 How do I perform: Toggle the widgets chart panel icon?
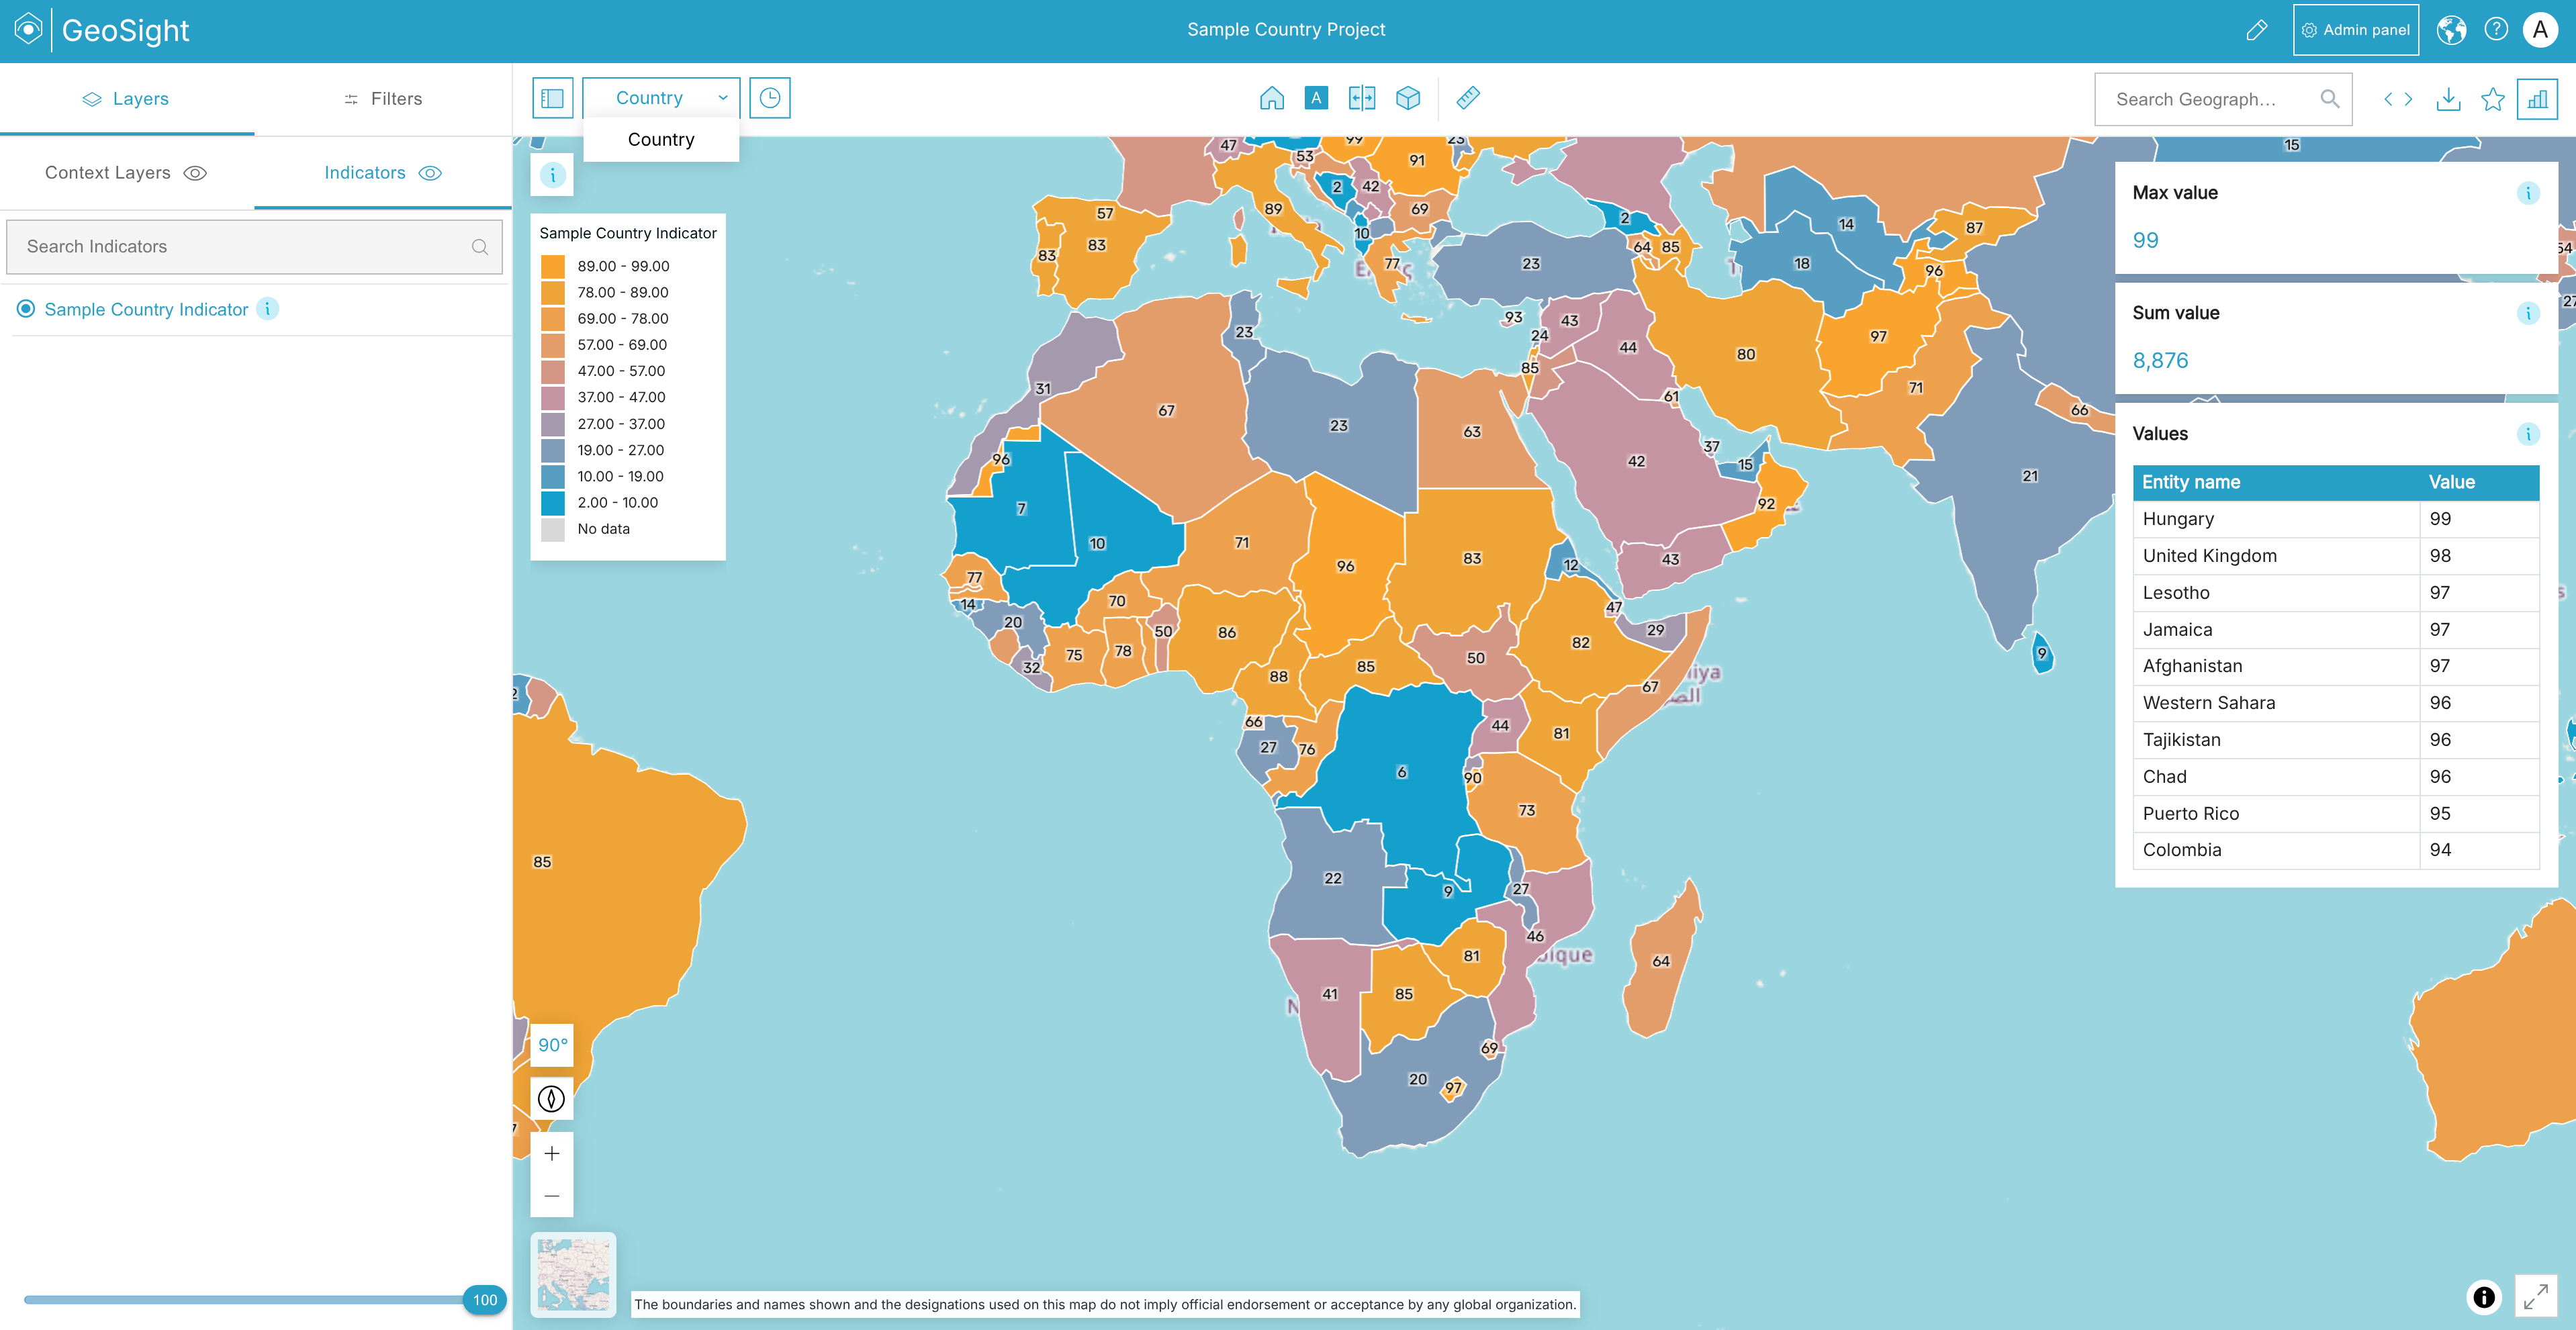click(2538, 99)
